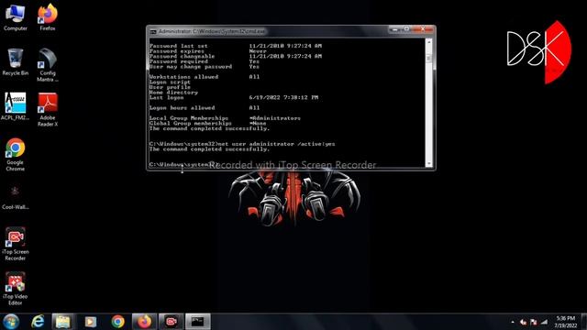This screenshot has width=587, height=330.
Task: Click the 'Password last set' line
Action: point(236,46)
